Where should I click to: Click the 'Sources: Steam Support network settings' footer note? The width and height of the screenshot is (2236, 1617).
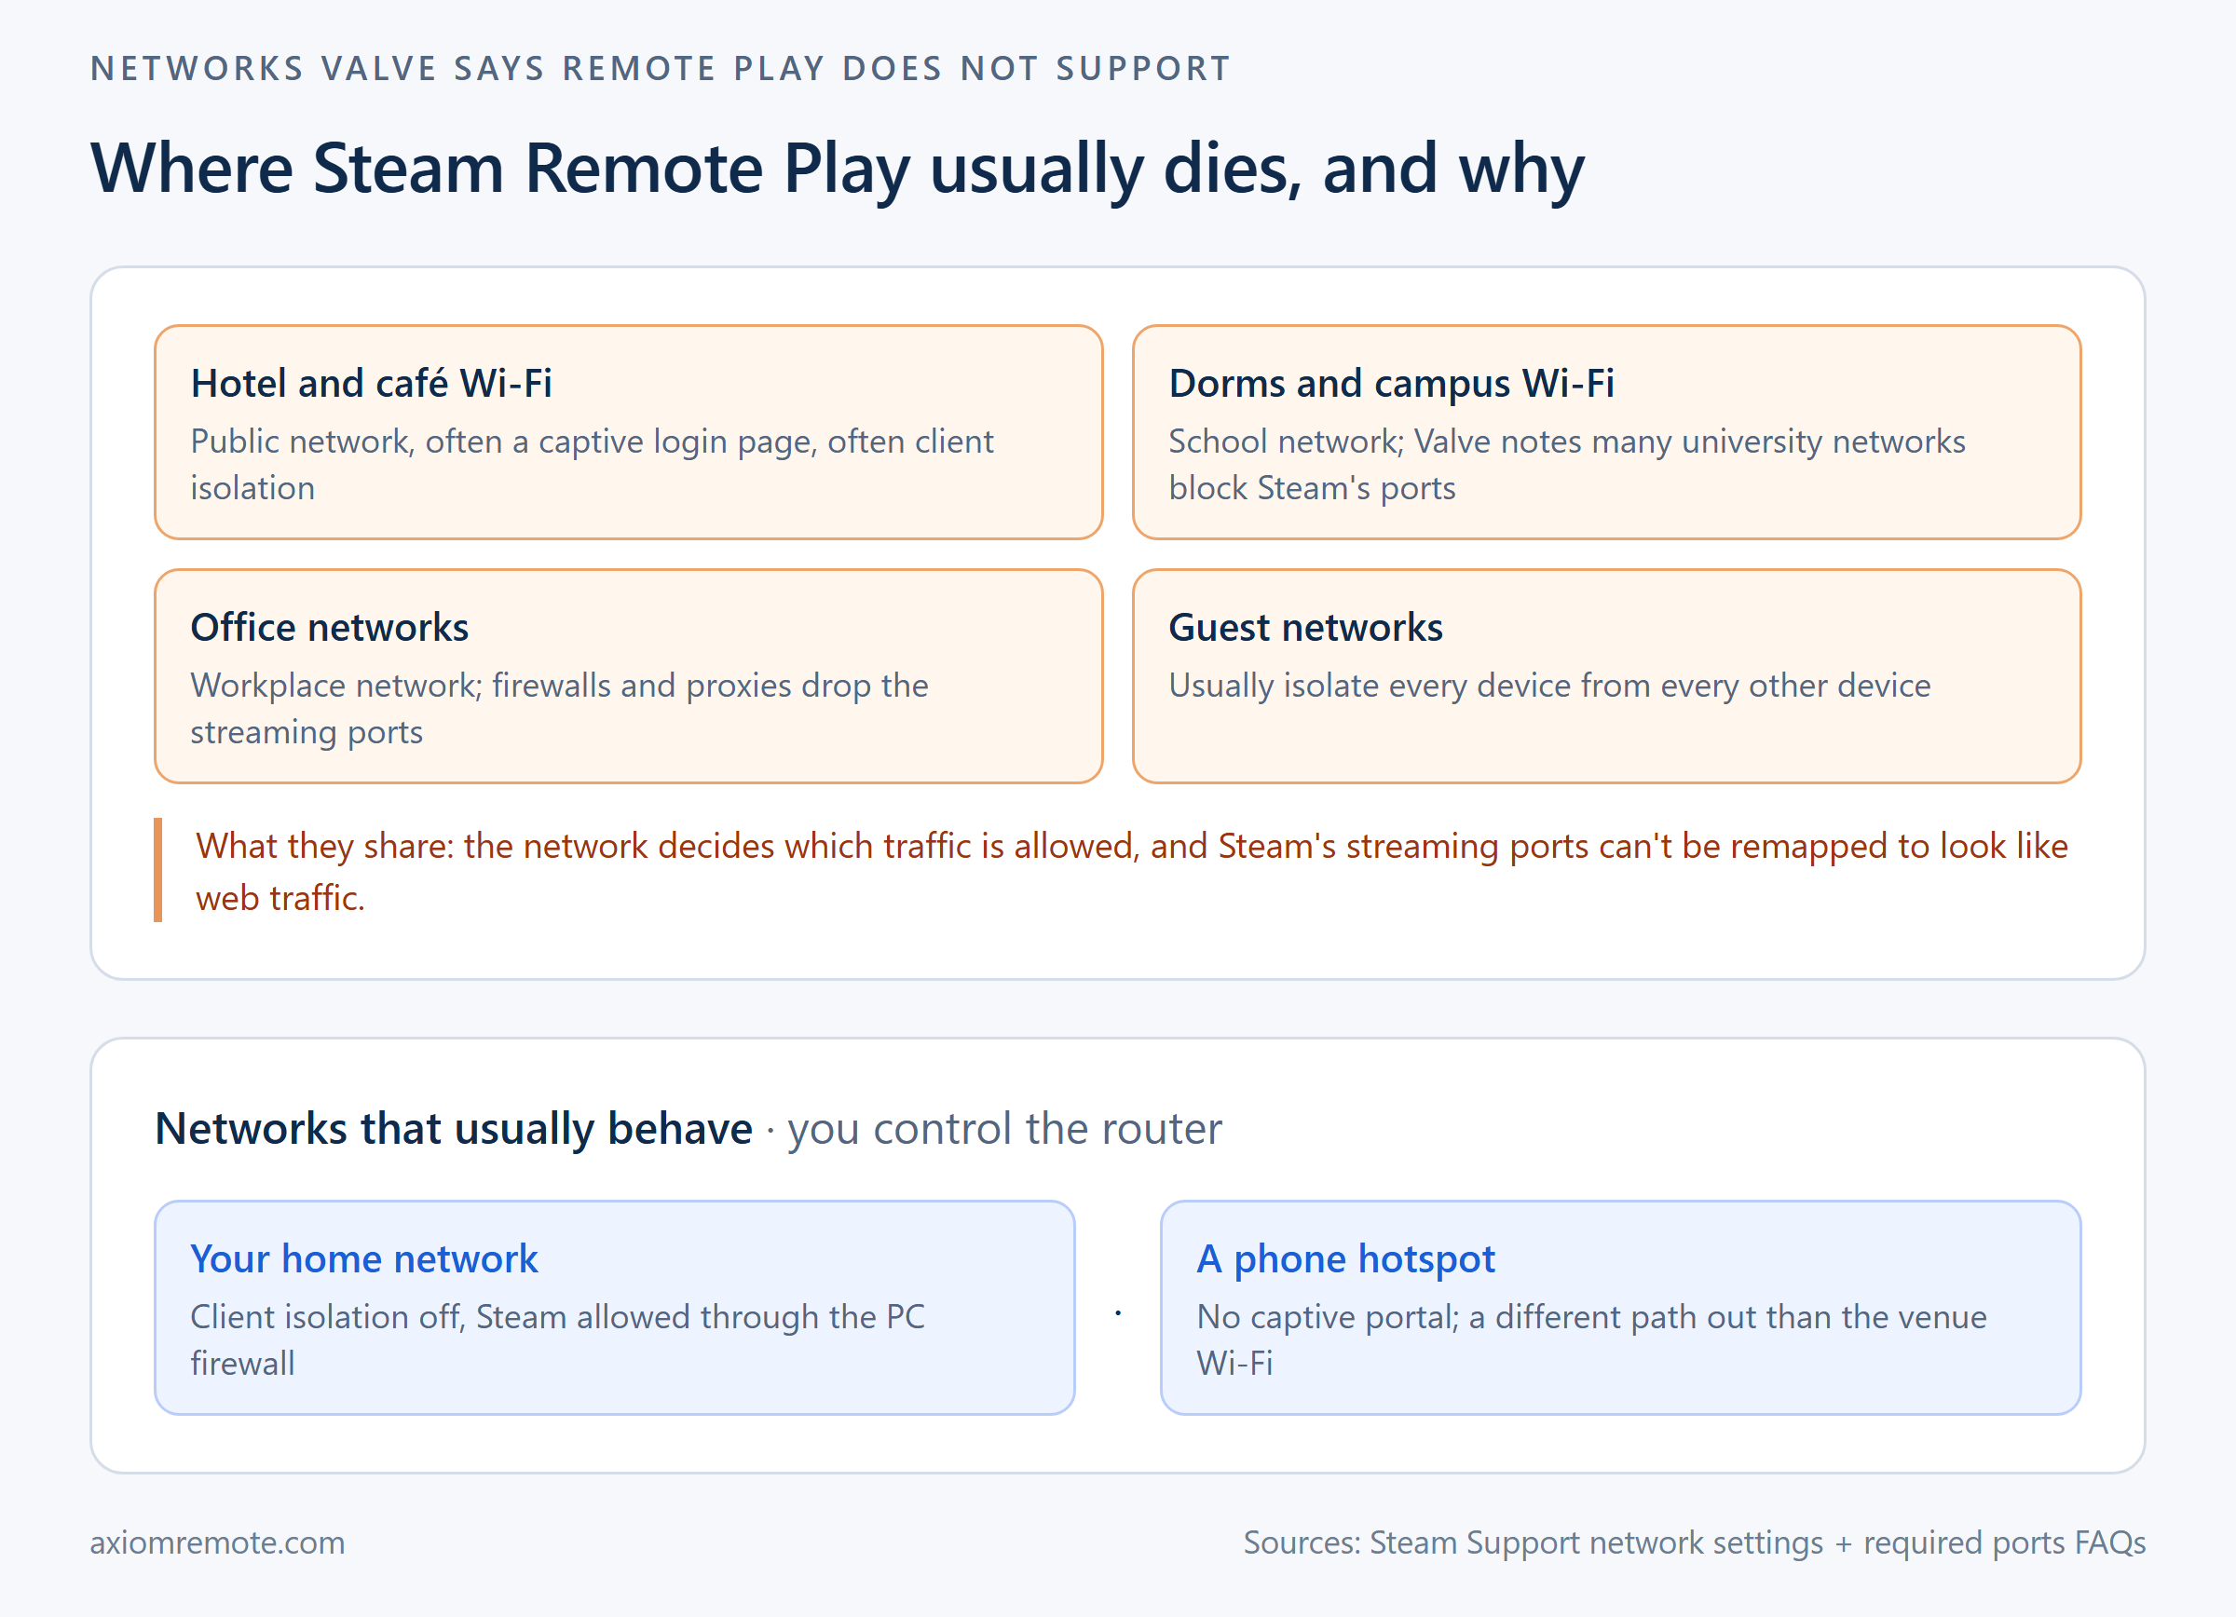[1694, 1543]
